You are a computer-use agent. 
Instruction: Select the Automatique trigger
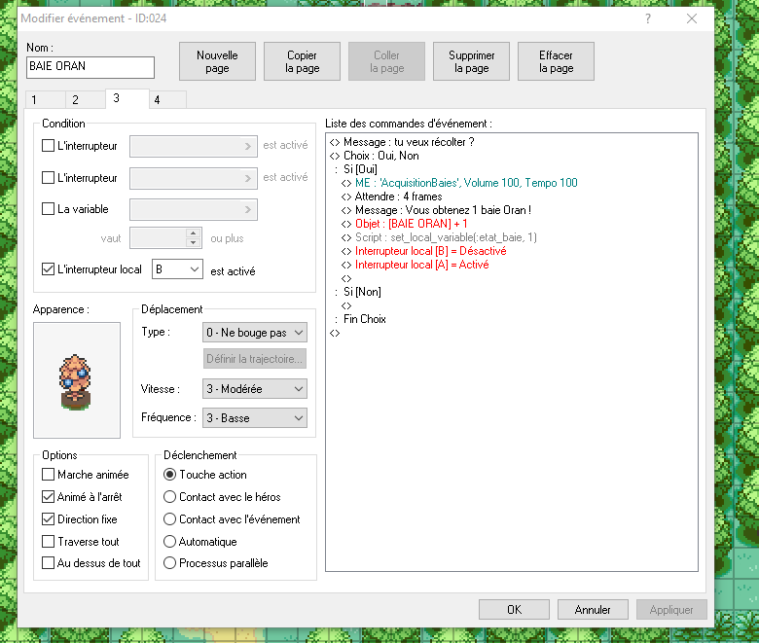click(169, 542)
